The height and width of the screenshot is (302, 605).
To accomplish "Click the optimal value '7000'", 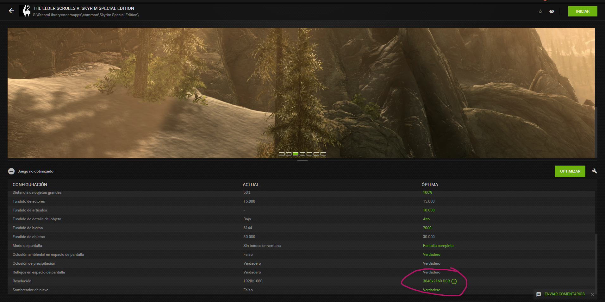I will click(x=427, y=228).
